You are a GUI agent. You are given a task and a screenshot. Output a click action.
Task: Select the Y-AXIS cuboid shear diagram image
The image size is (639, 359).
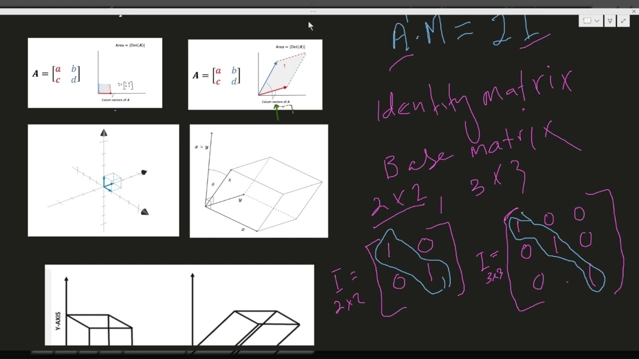(180, 305)
